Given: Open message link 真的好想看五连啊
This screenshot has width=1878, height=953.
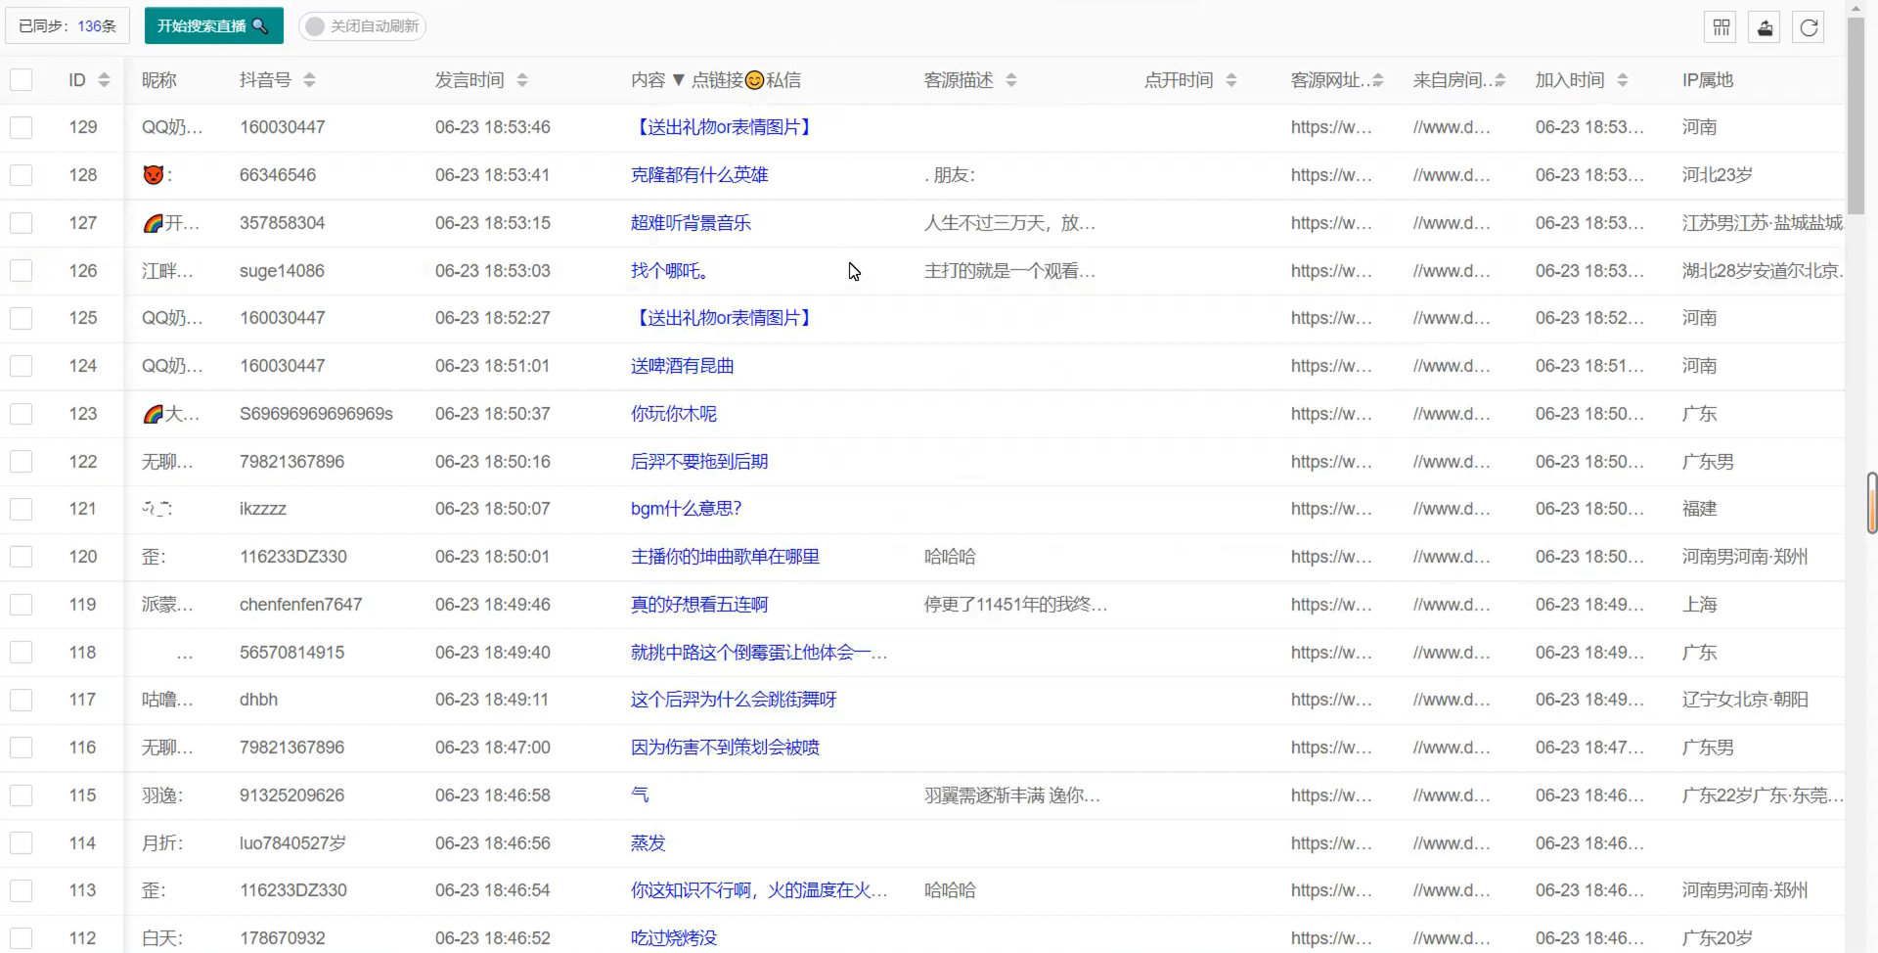Looking at the screenshot, I should 699,605.
